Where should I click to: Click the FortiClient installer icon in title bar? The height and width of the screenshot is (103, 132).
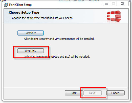pyautogui.click(x=6, y=5)
